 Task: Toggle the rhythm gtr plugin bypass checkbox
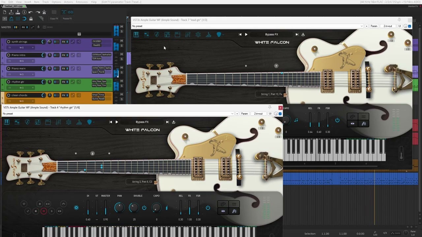tap(280, 114)
